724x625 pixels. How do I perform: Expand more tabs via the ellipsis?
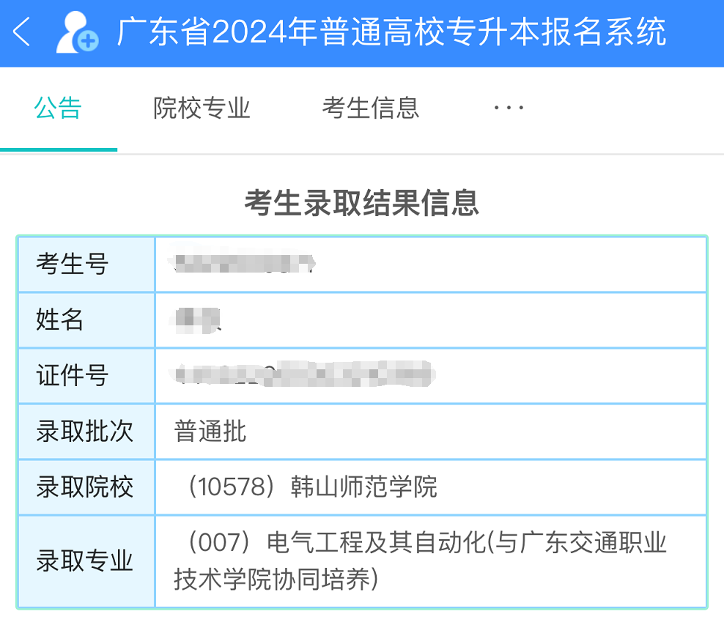[x=508, y=108]
